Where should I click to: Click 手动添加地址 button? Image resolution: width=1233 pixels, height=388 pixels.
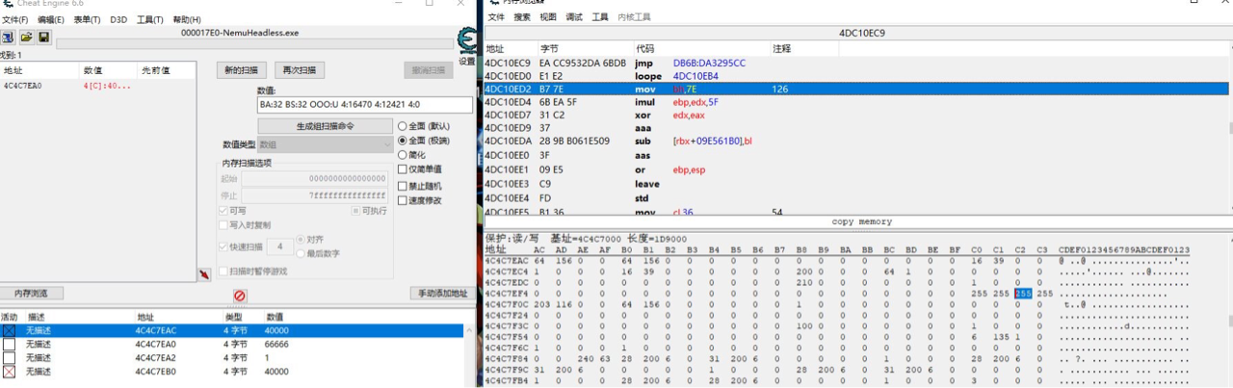click(x=441, y=294)
